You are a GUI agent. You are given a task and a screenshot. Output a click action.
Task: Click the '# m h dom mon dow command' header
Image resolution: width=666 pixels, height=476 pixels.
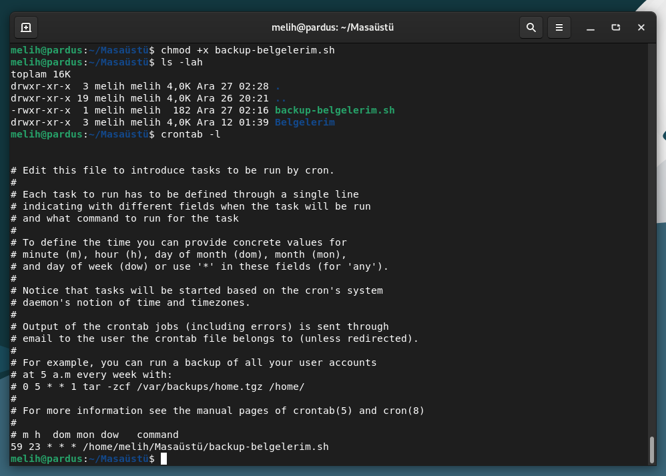95,435
